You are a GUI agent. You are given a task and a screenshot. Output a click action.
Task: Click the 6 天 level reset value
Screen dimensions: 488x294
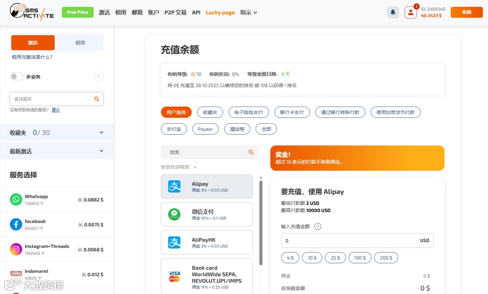(286, 74)
